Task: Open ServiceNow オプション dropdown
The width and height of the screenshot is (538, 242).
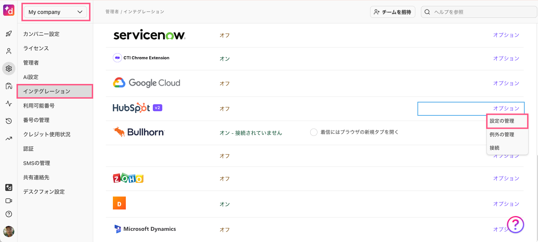Action: point(506,35)
